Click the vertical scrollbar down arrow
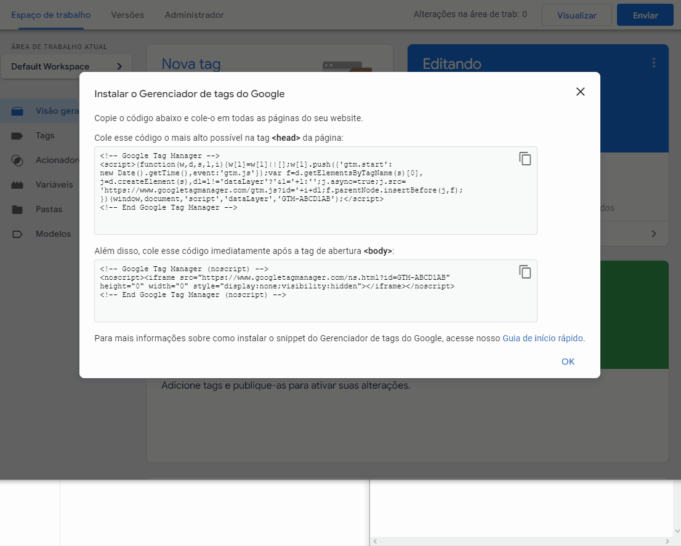This screenshot has height=546, width=681. click(677, 531)
